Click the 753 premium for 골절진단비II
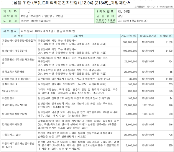The width and height of the screenshot is (174, 152). 170,84
